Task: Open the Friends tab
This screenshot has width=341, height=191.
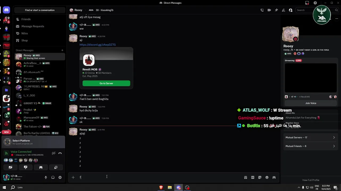Action: [x=40, y=19]
